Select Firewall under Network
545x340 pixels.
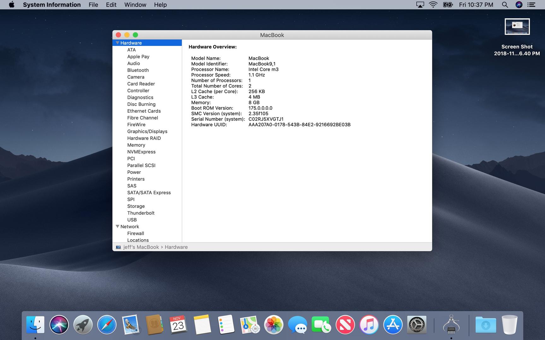[136, 233]
